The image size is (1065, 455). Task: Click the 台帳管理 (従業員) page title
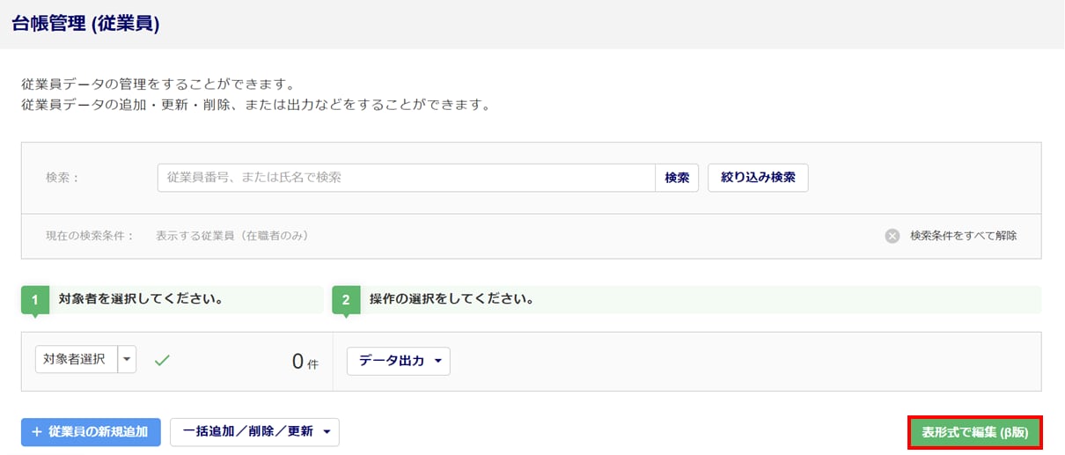coord(85,24)
